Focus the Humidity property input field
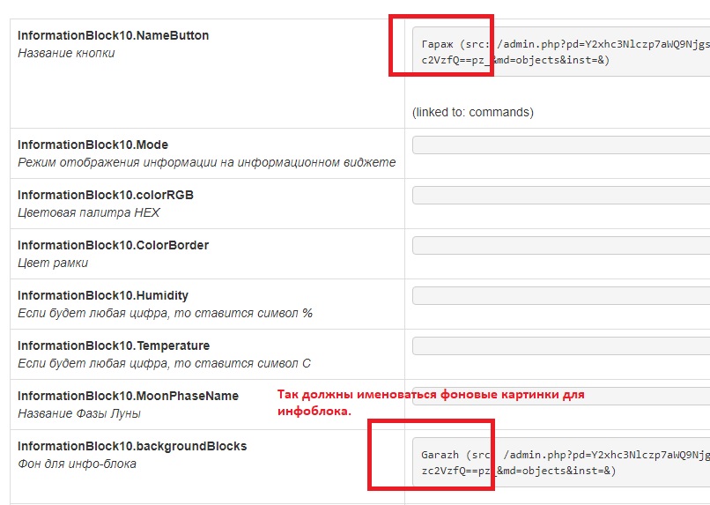The height and width of the screenshot is (505, 710). 560,296
